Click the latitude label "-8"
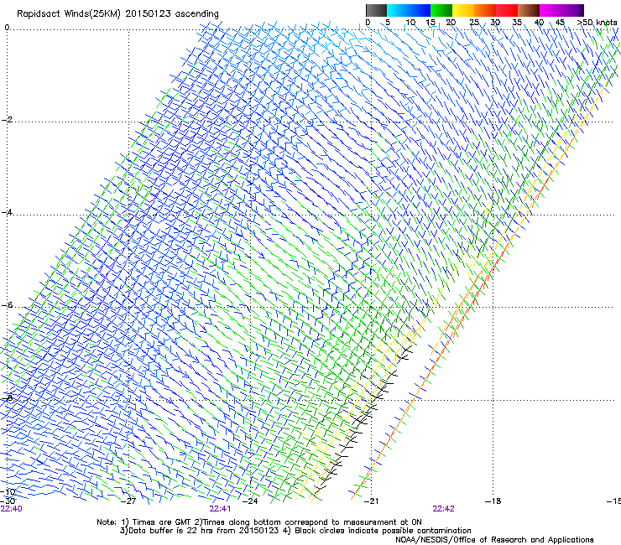 (7, 398)
